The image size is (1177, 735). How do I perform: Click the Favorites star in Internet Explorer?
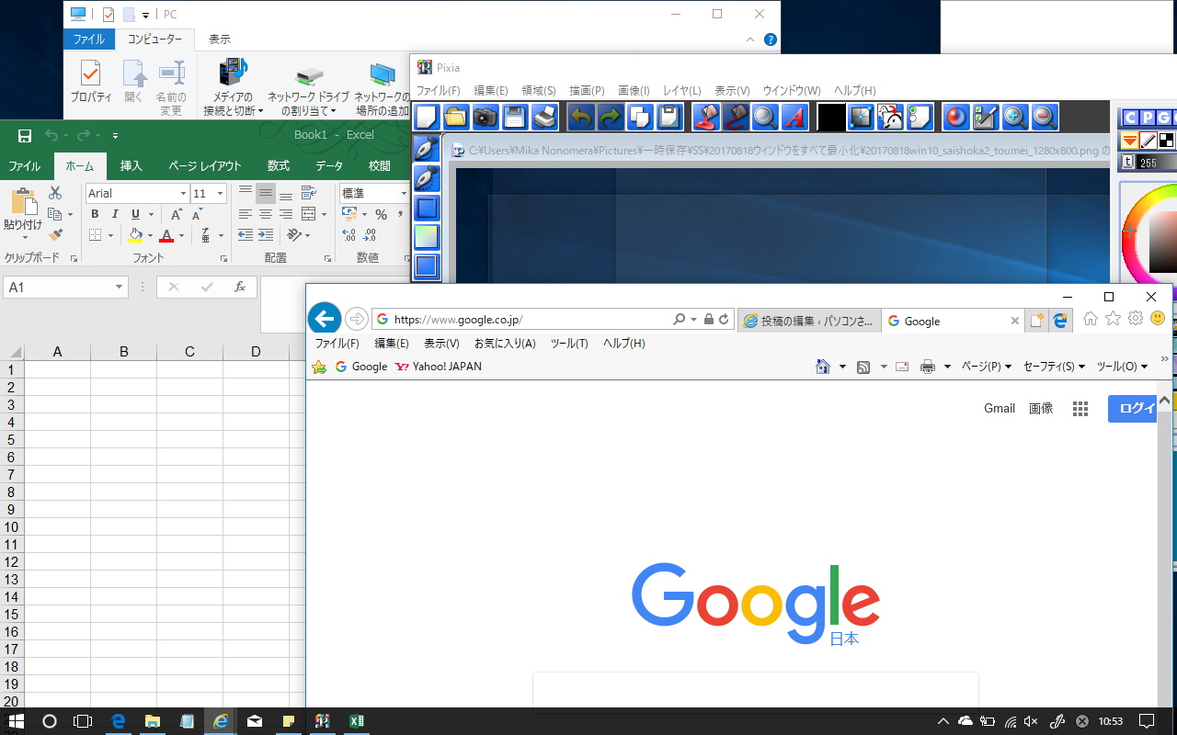[x=1113, y=319]
